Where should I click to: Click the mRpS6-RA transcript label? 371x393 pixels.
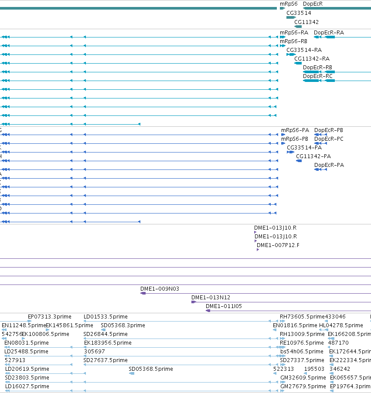[x=294, y=33]
